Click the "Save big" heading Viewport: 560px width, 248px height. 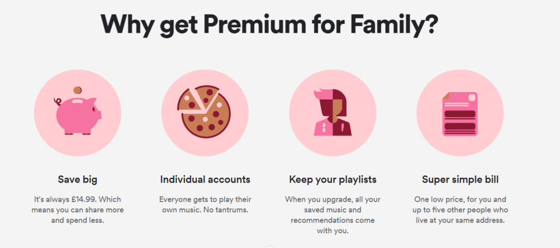tap(78, 179)
